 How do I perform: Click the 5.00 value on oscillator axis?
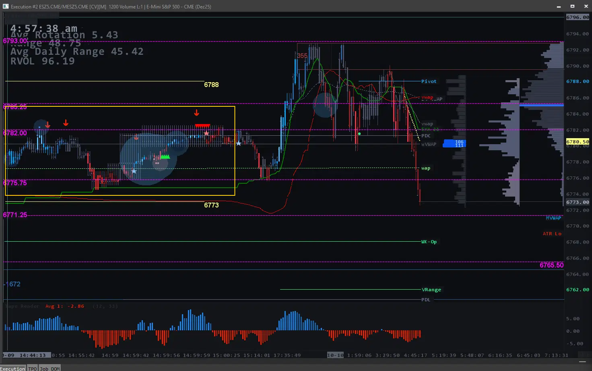point(573,319)
